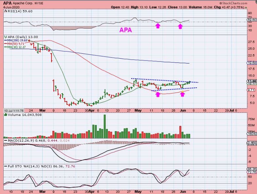Click the black MACD legend line marker
Viewport: 257px width, 194px height.
[5, 141]
